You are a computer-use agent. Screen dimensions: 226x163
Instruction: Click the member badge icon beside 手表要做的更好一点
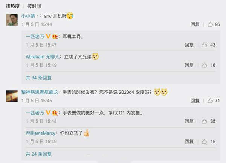tap(55, 113)
